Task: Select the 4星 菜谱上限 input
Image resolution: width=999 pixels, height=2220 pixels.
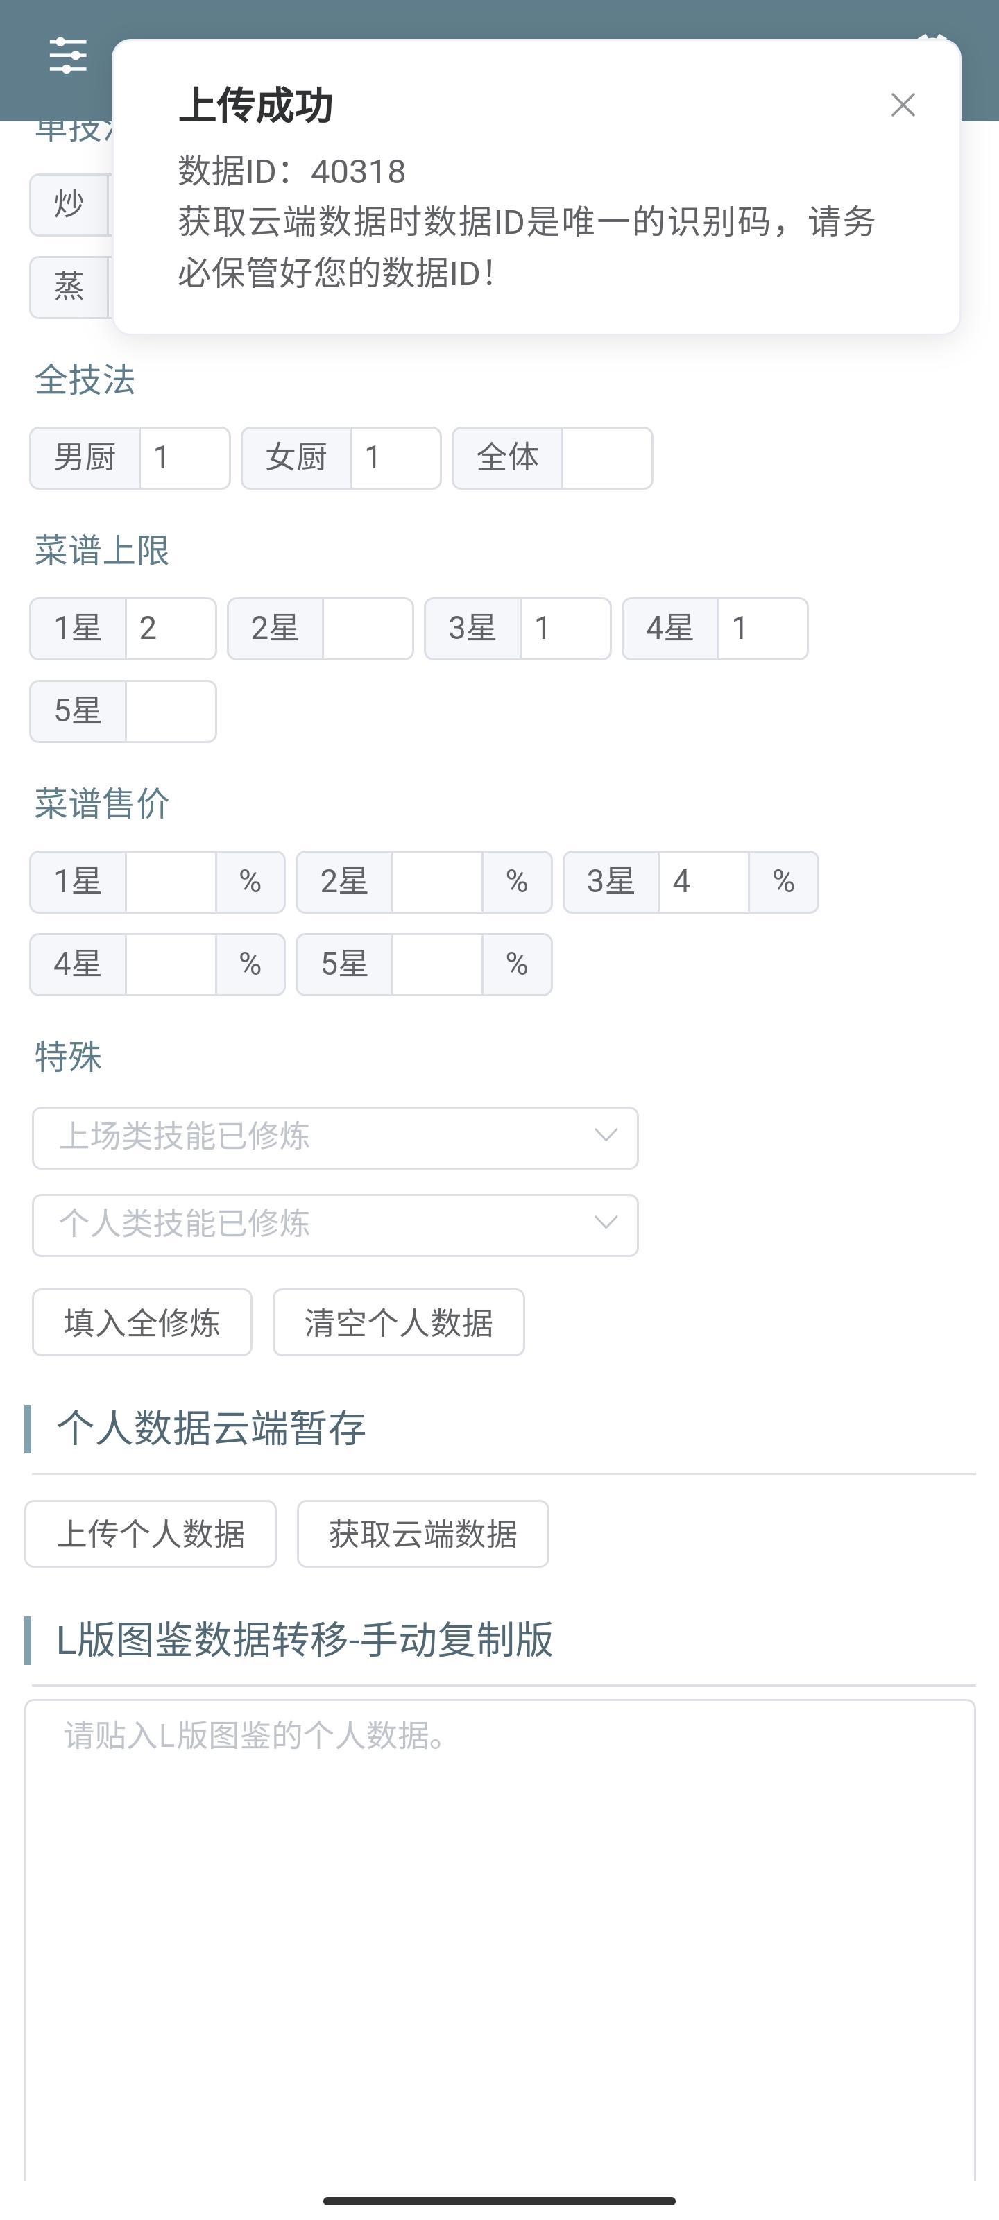Action: tap(762, 629)
